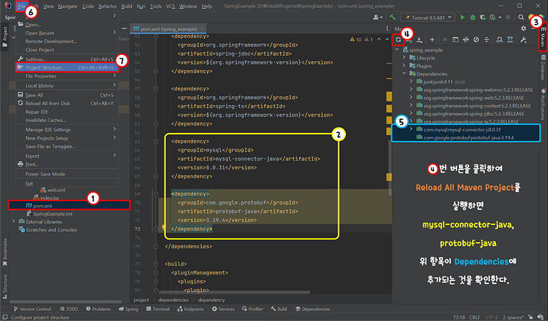Open the Services tool window

tap(223, 309)
